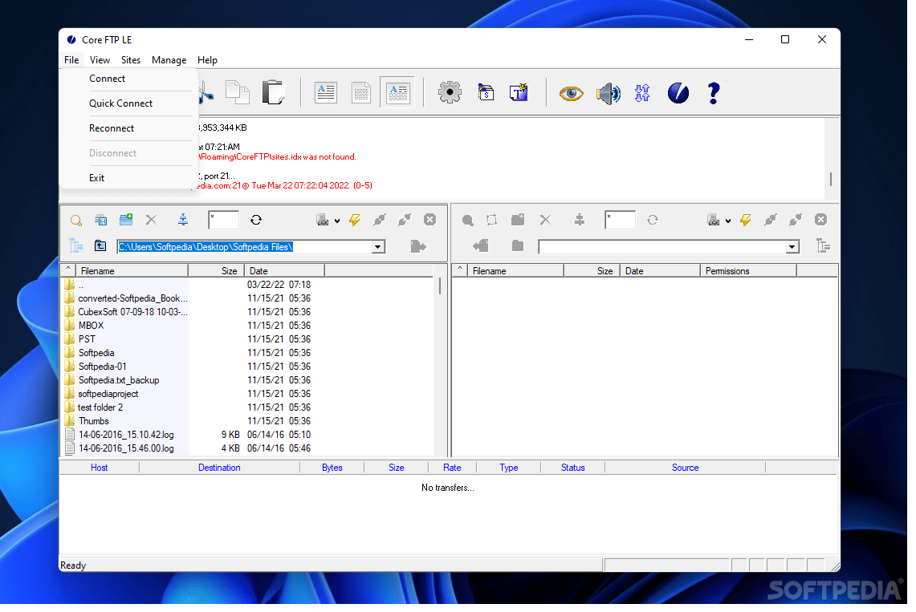This screenshot has width=916, height=612.
Task: Expand the arrow beside local queue printer icon
Action: 337,221
